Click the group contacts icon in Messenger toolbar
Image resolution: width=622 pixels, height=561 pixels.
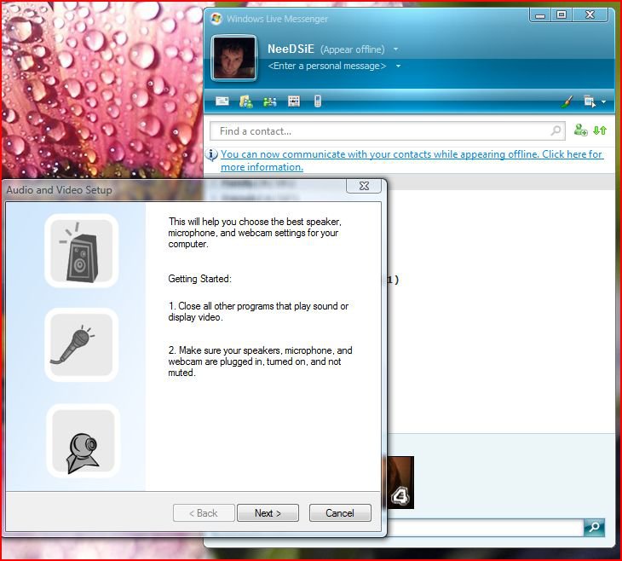[x=270, y=102]
